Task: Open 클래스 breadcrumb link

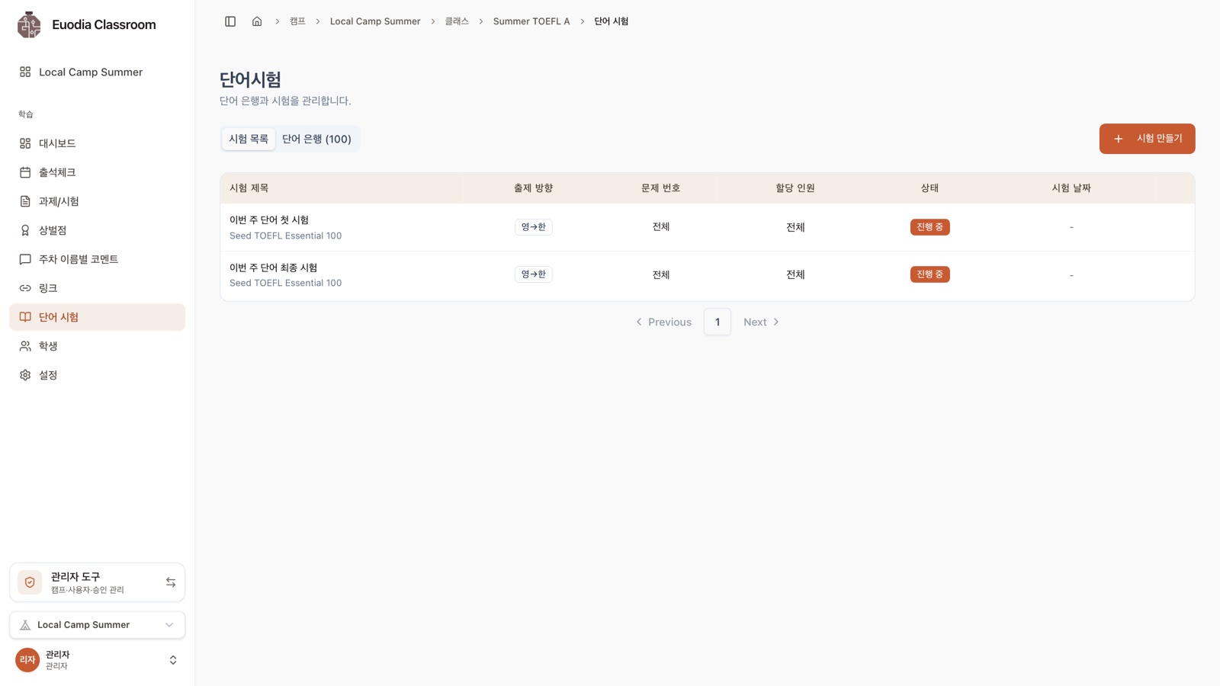Action: (x=457, y=21)
